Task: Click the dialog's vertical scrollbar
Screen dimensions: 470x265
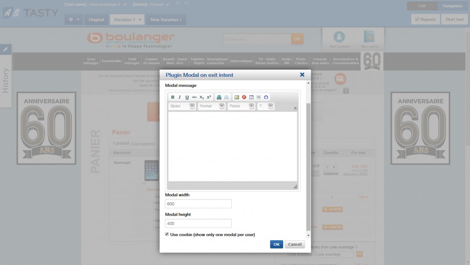Action: pos(308,167)
